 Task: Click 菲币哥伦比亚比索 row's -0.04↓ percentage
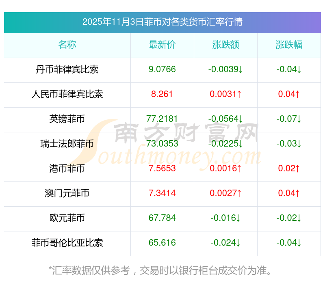coord(289,243)
